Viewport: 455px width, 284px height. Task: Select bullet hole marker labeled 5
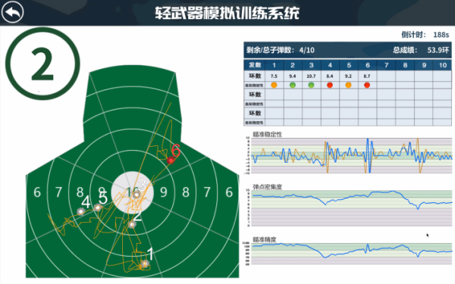pyautogui.click(x=98, y=208)
